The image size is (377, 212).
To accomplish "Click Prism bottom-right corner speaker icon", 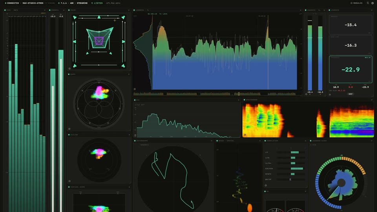I will pos(123,66).
